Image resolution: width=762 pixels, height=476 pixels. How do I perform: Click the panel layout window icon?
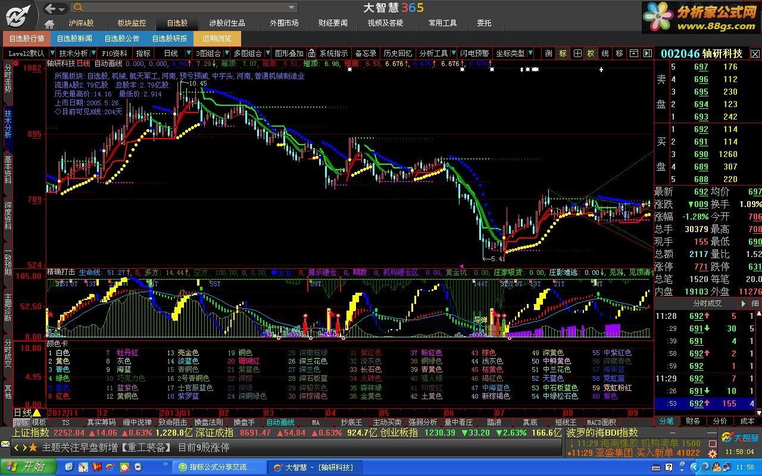coord(633,53)
